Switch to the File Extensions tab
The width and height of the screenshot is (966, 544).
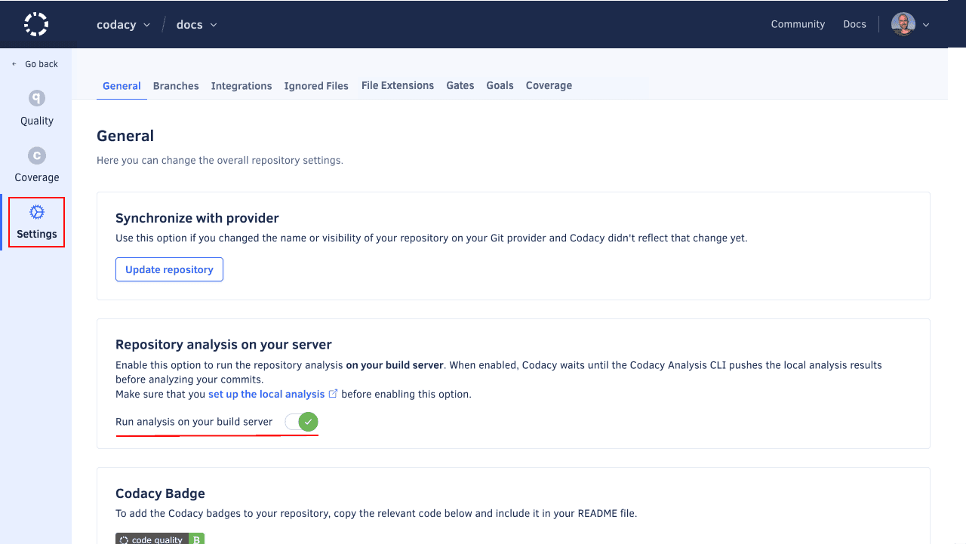(x=397, y=85)
